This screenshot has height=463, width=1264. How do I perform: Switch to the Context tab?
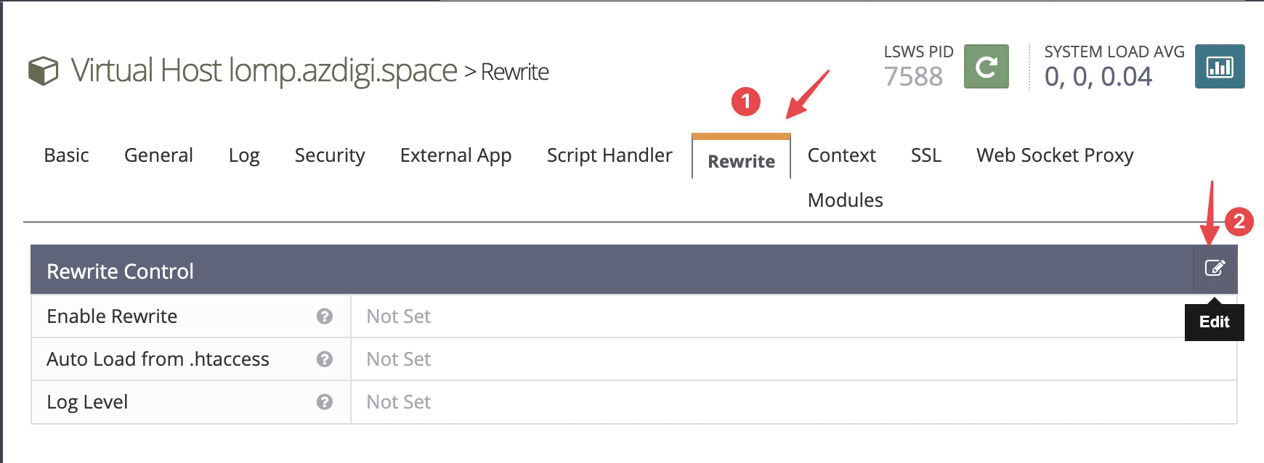pos(841,155)
